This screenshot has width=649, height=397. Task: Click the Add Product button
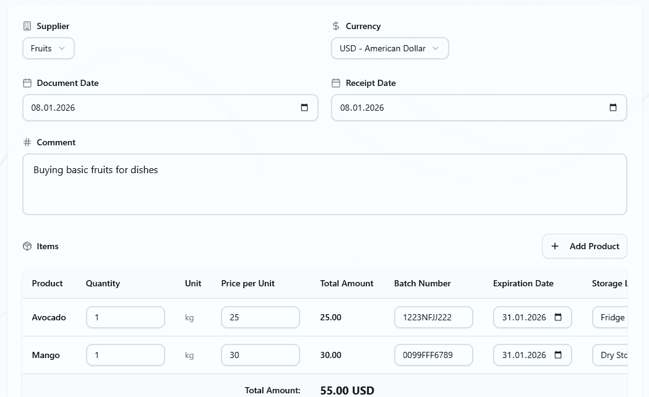point(584,246)
